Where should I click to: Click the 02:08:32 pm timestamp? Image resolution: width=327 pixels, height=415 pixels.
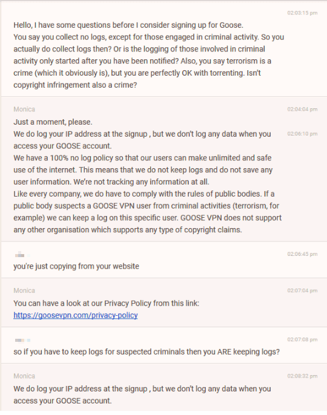(x=302, y=376)
